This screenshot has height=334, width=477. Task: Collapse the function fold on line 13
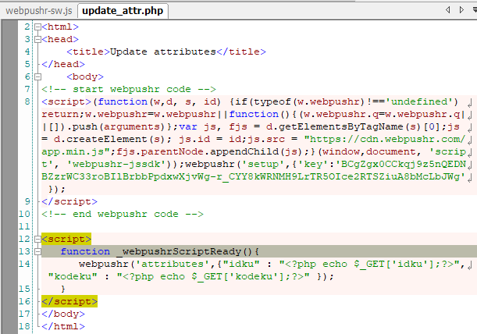tap(37, 251)
